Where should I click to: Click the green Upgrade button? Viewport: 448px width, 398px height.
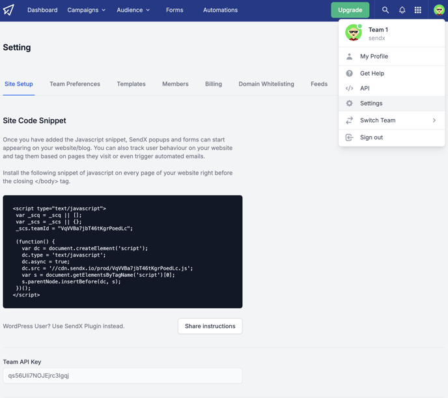tap(350, 10)
